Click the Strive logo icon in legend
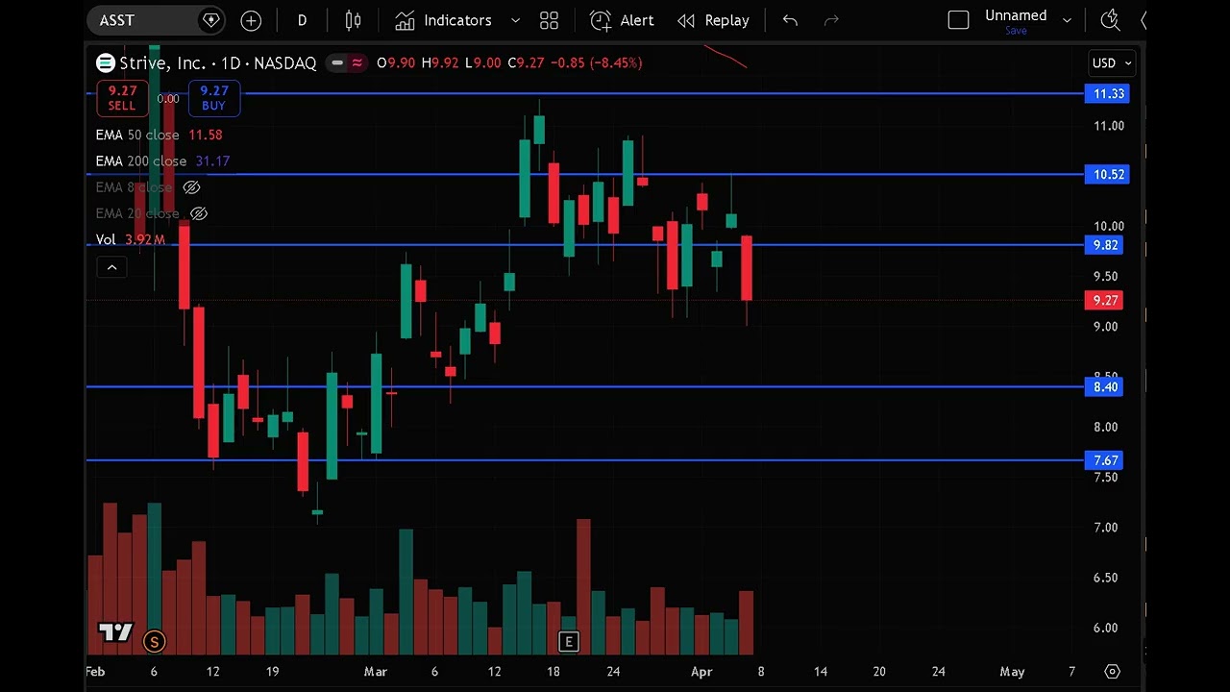This screenshot has width=1230, height=692. pyautogui.click(x=105, y=63)
